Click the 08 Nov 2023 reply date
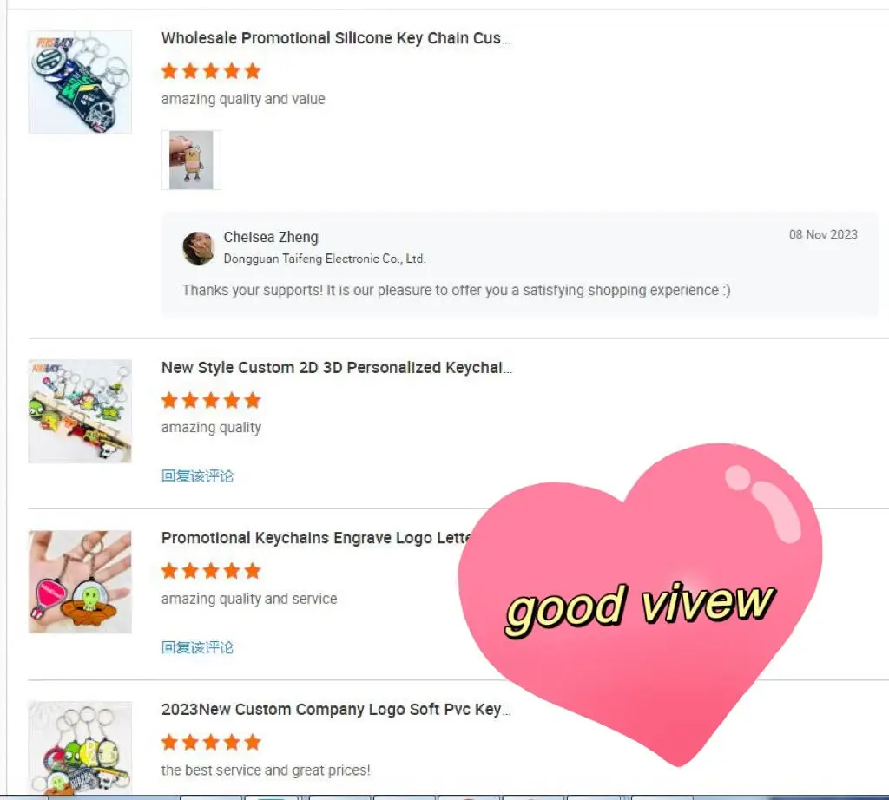This screenshot has width=889, height=800. pos(823,234)
